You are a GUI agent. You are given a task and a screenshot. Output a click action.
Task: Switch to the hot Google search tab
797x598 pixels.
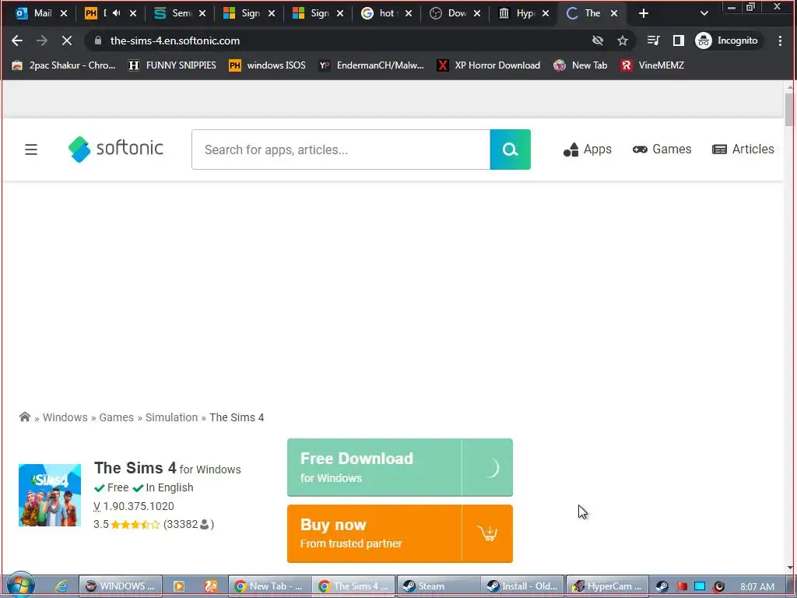click(x=385, y=14)
